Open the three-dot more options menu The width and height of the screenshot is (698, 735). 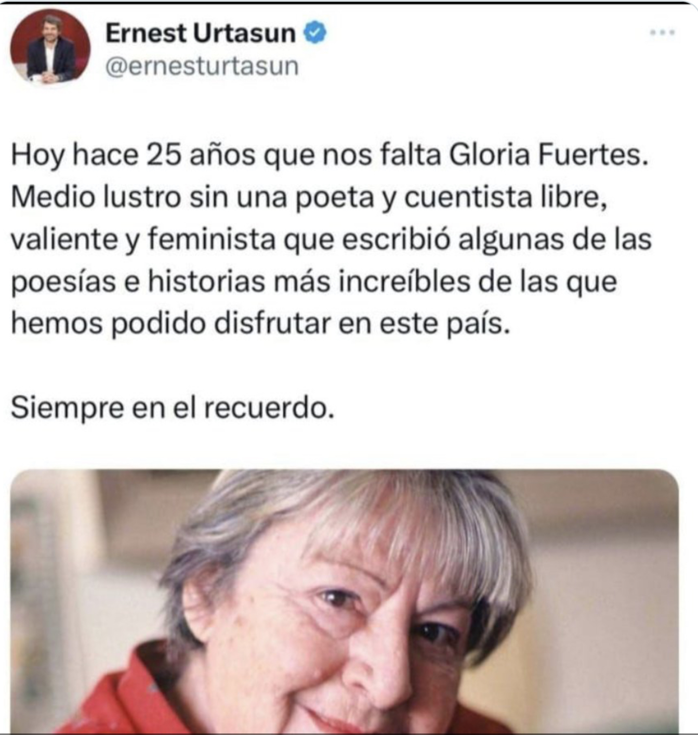pyautogui.click(x=662, y=33)
